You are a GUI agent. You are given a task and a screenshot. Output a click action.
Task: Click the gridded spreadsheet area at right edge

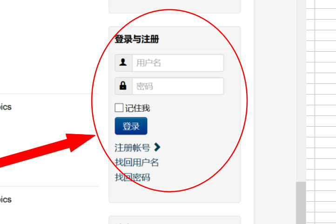(x=321, y=112)
